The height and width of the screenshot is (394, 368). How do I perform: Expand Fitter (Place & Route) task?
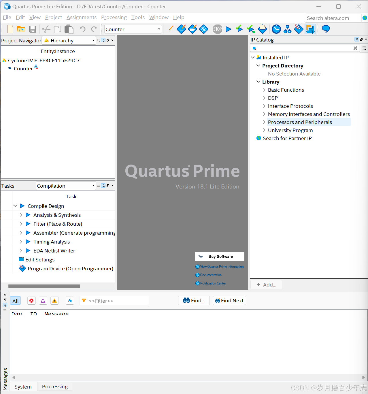(21, 224)
